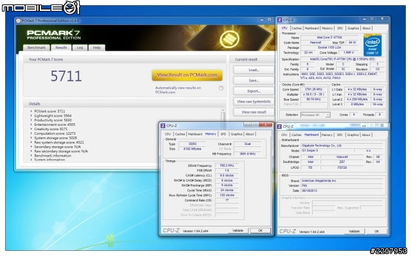Open SPD tab in CPU-Z processor window

[340, 28]
